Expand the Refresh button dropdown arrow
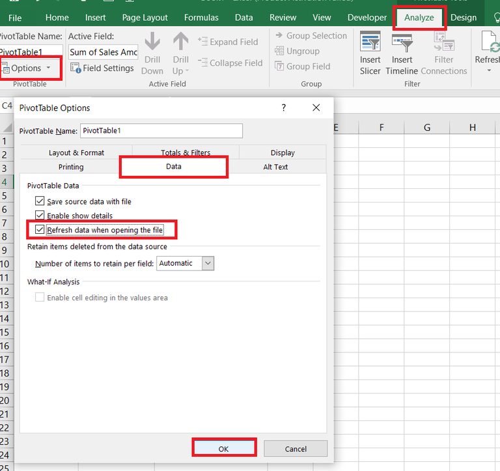 (490, 70)
